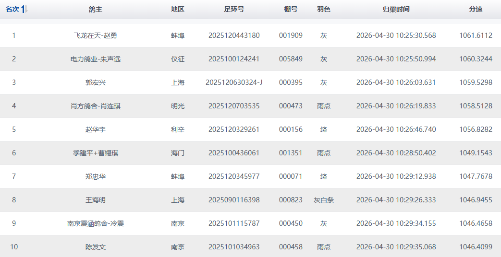Sort table by 名次 column header
501x257 pixels.
click(12, 10)
